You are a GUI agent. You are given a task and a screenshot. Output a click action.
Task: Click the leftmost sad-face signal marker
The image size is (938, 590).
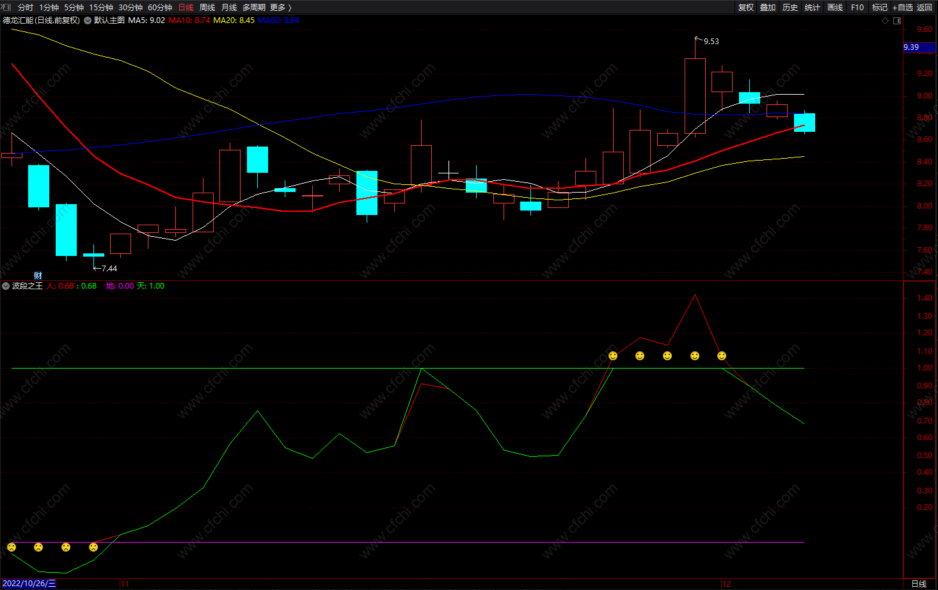(x=12, y=547)
